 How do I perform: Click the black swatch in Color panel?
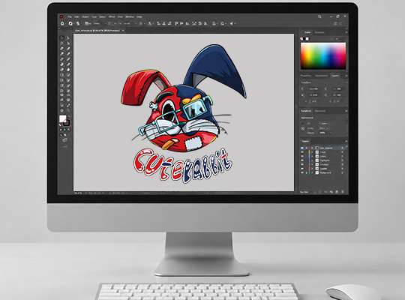pyautogui.click(x=304, y=39)
